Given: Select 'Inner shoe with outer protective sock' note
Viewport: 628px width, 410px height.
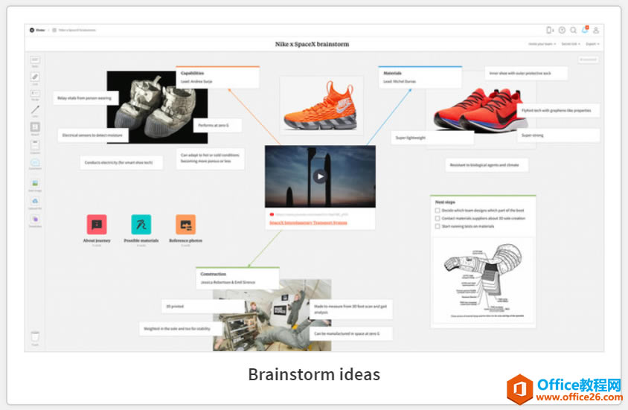Looking at the screenshot, I should [x=526, y=73].
